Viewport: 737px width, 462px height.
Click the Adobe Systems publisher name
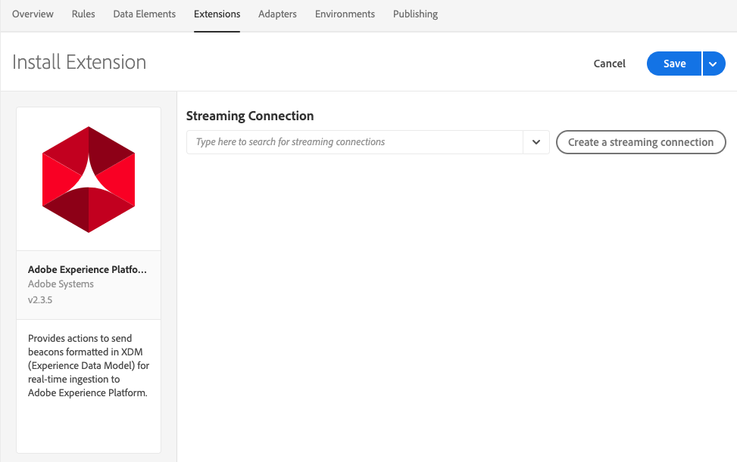(61, 284)
